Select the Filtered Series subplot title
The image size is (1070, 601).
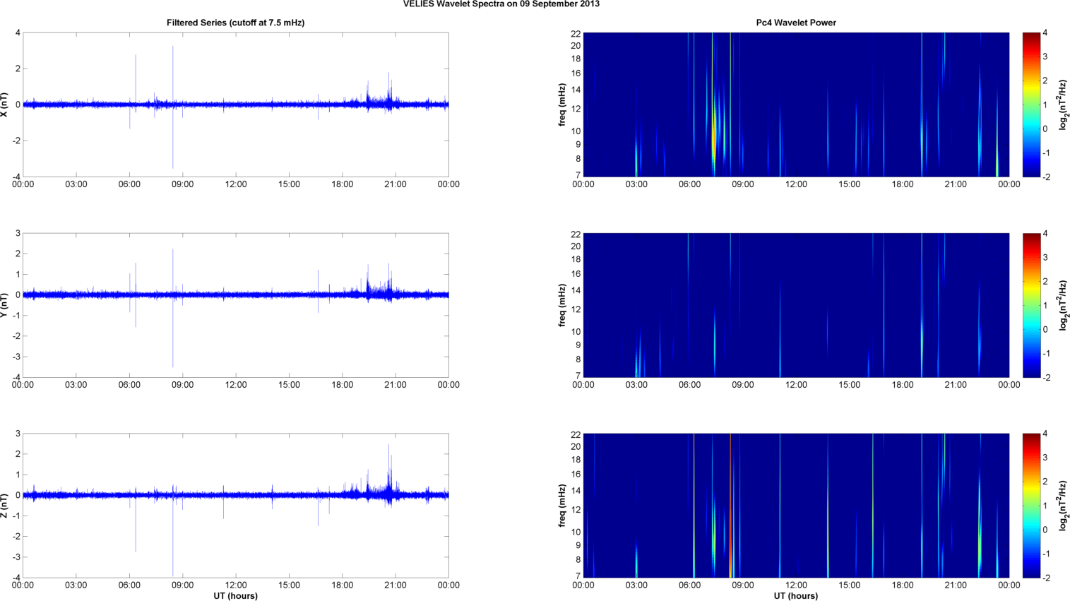(235, 23)
